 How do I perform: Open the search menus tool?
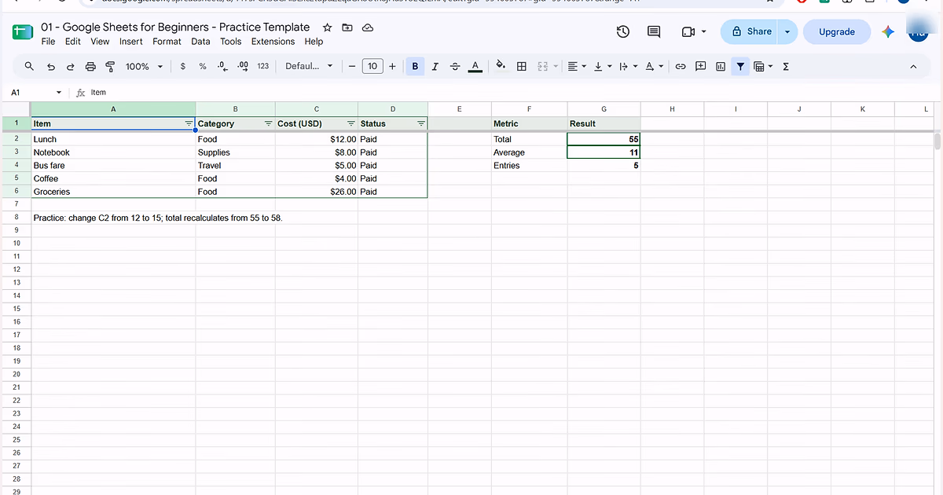pyautogui.click(x=29, y=67)
